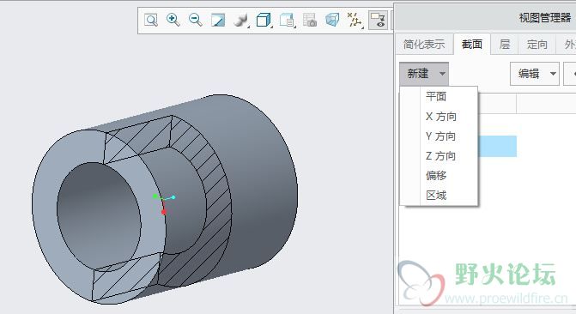Screen dimensions: 576x314
Task: Select the highlighted section list row
Action: coord(497,146)
